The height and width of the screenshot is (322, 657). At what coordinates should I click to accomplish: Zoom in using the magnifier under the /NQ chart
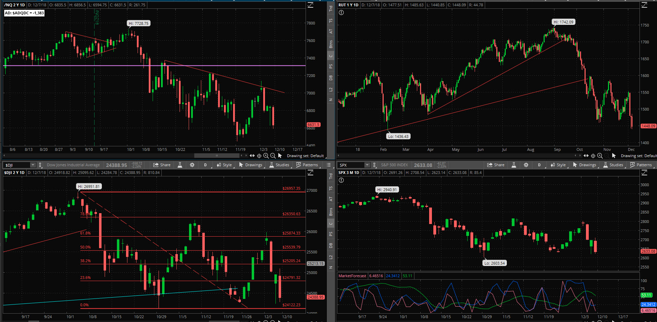[x=266, y=156]
